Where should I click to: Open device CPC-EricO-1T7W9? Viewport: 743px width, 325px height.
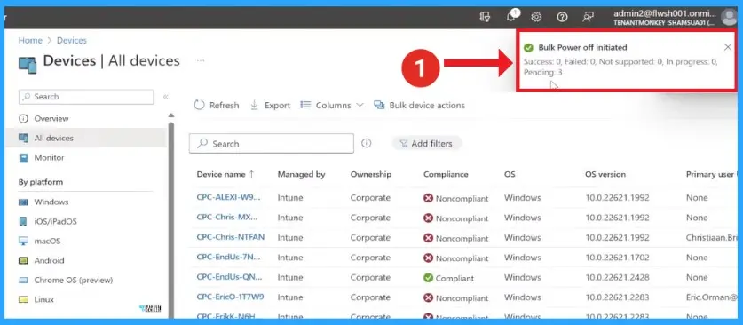tap(230, 297)
